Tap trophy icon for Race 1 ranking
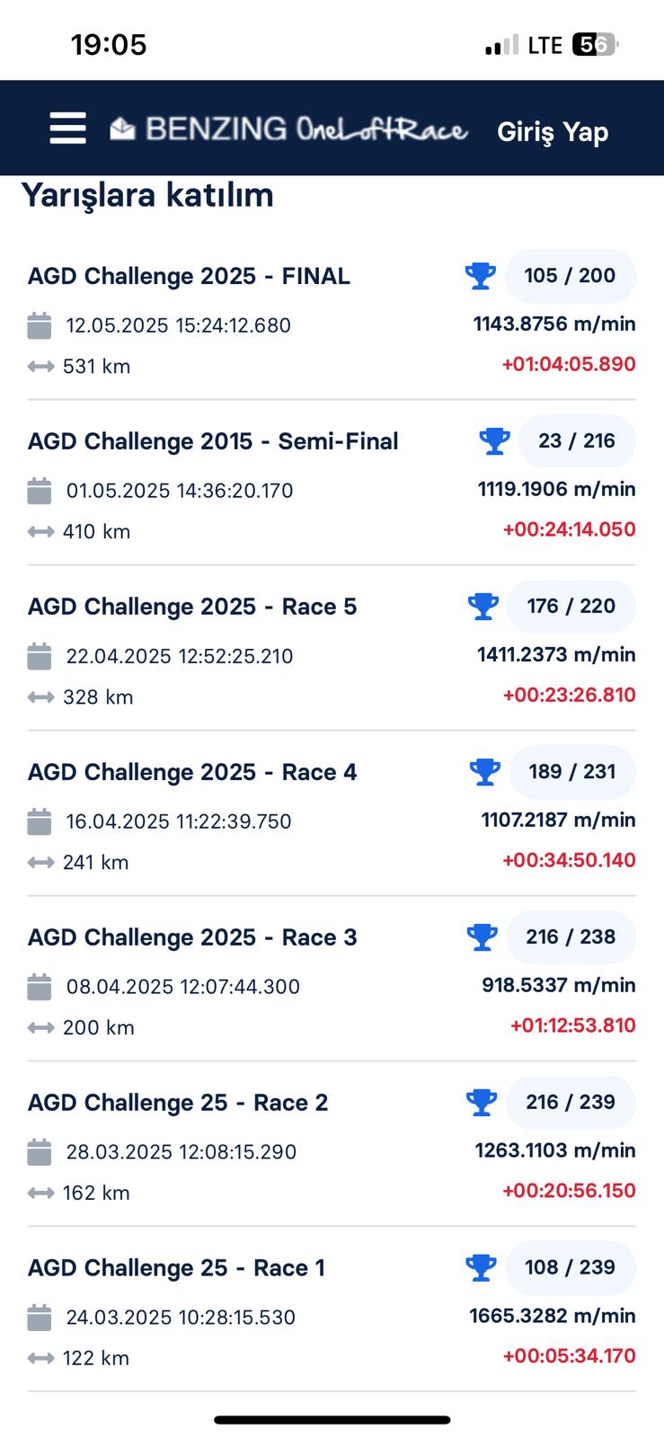This screenshot has width=664, height=1438. click(x=482, y=1267)
